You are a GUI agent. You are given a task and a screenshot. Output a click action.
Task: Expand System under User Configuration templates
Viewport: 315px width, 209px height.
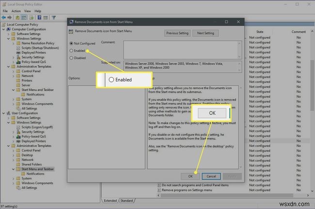click(14, 178)
